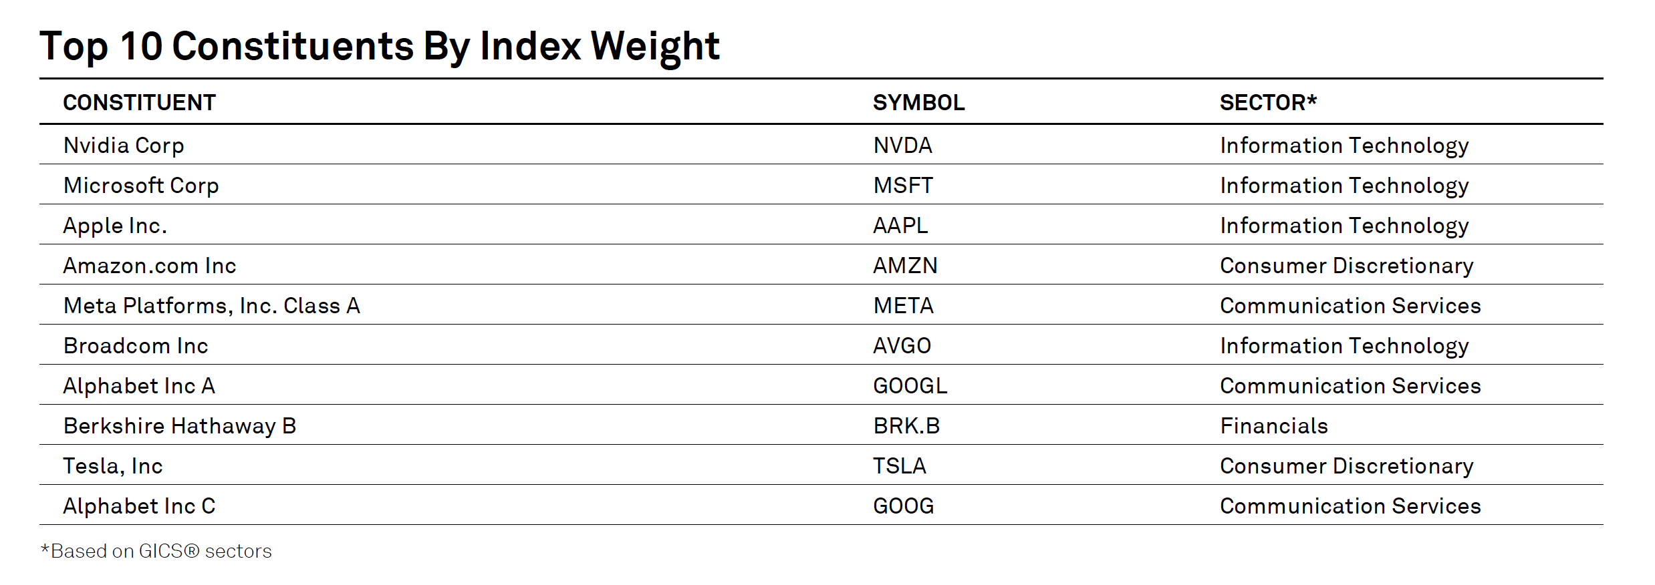Image resolution: width=1655 pixels, height=585 pixels.
Task: Select the Nvidia Corp row name
Action: pos(124,146)
